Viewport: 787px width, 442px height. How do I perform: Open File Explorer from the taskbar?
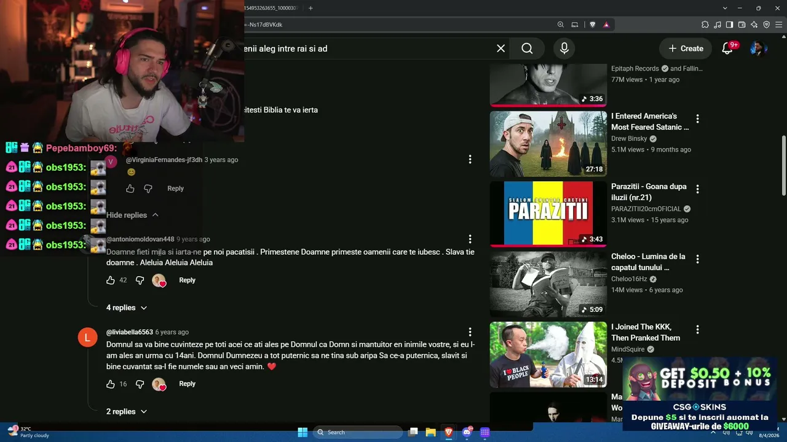pyautogui.click(x=431, y=432)
